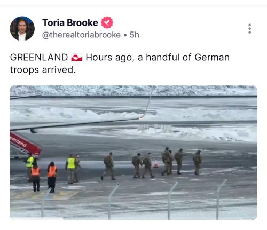Open the Toria Brooke display name
The image size is (267, 230).
[70, 23]
